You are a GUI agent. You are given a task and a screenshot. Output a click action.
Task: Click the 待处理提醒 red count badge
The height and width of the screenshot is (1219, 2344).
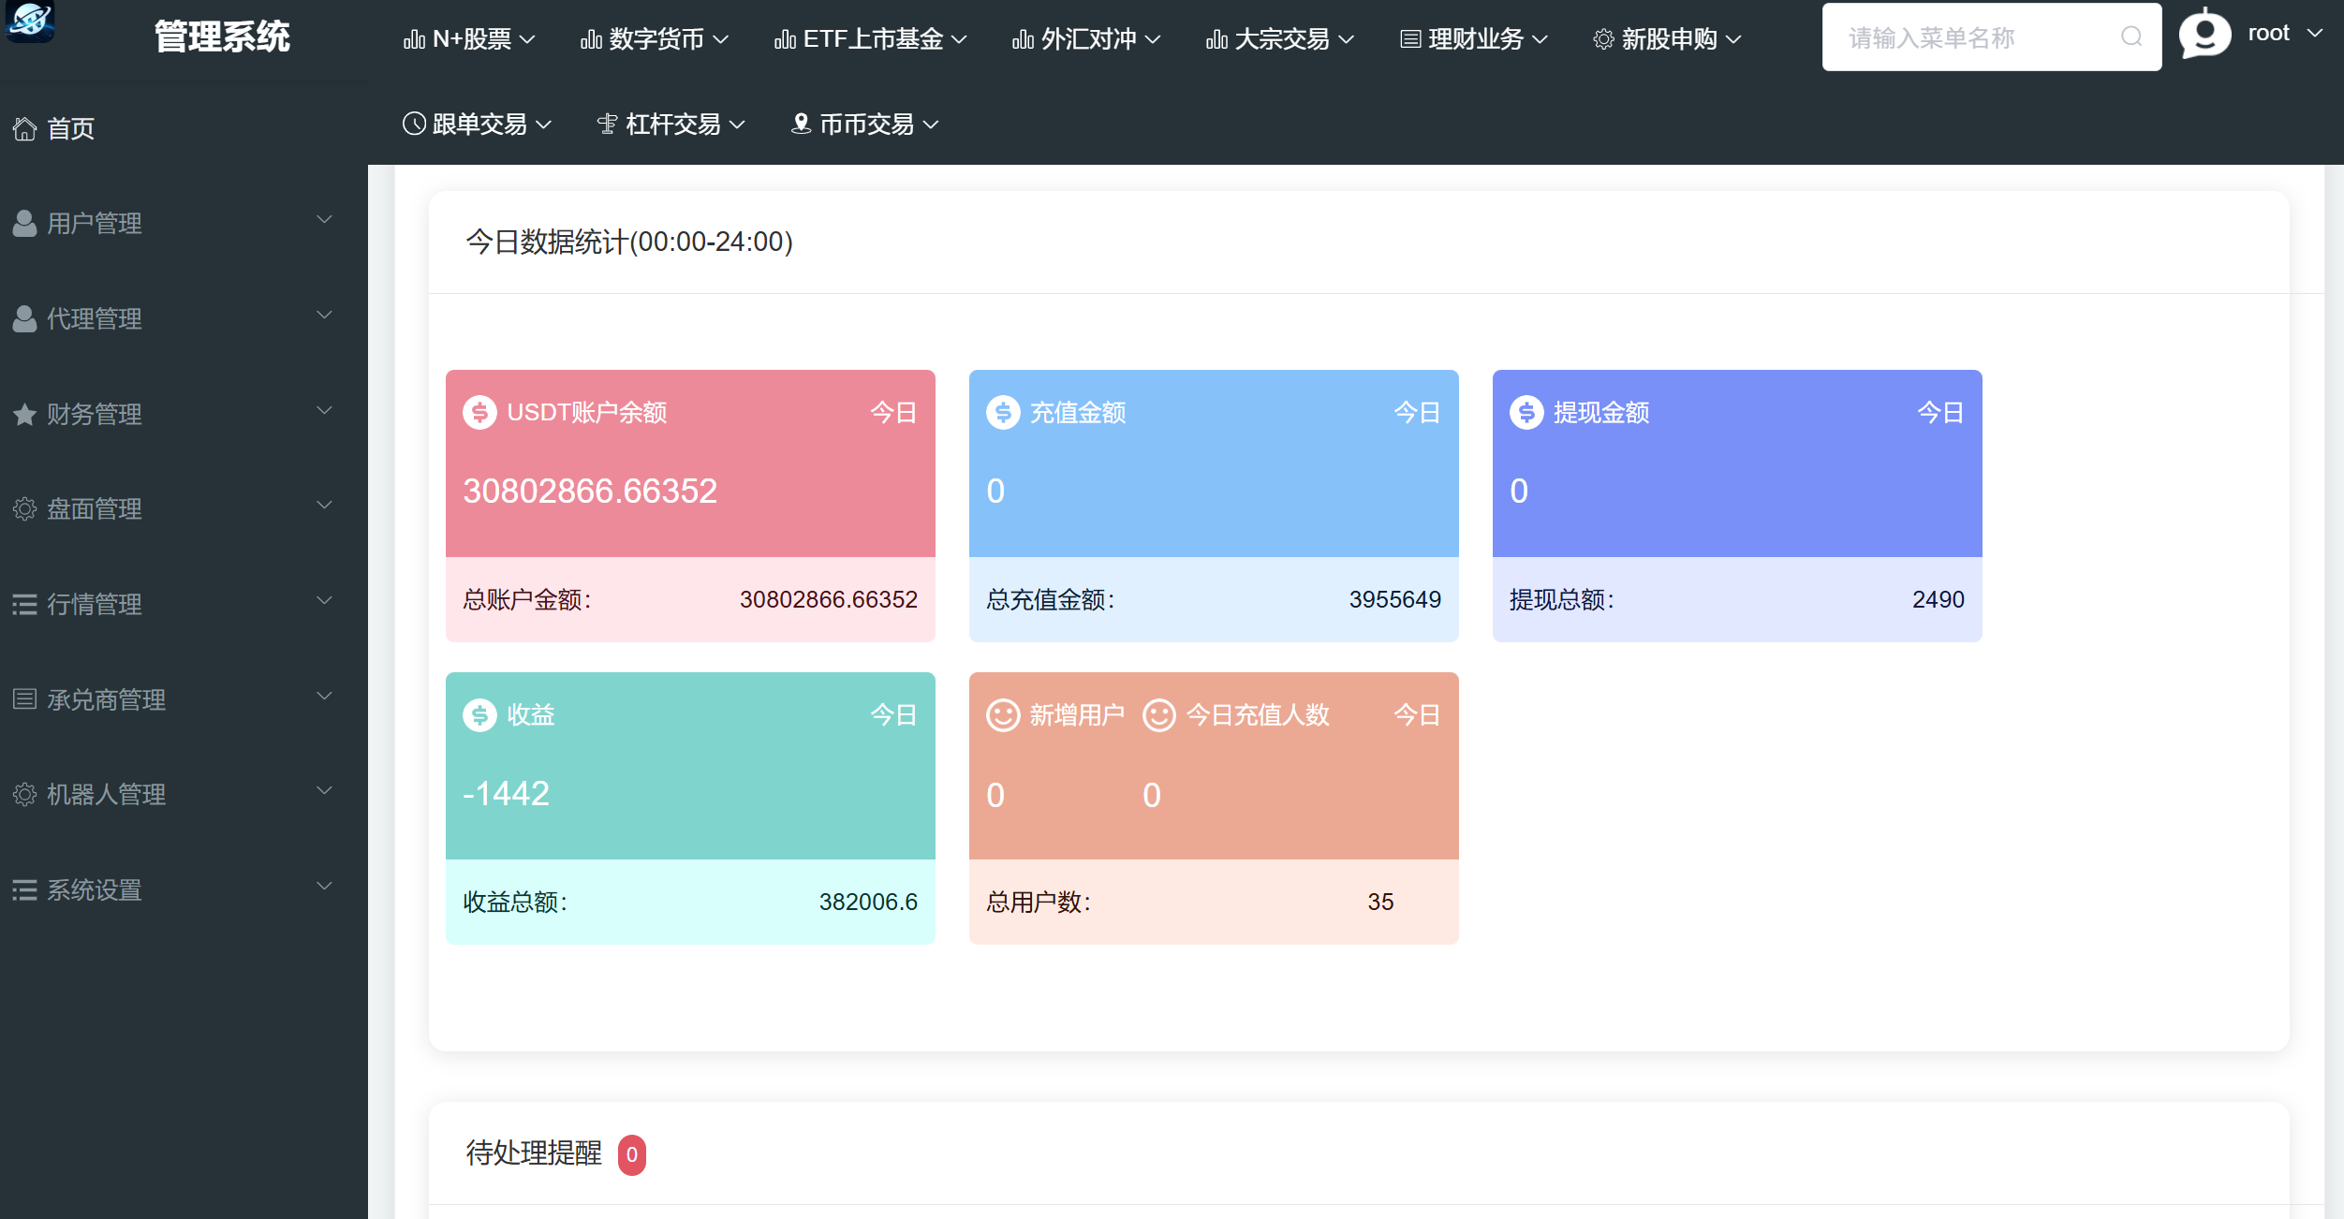(x=632, y=1154)
